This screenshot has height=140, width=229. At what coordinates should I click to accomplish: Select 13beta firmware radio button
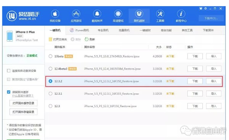(50, 56)
